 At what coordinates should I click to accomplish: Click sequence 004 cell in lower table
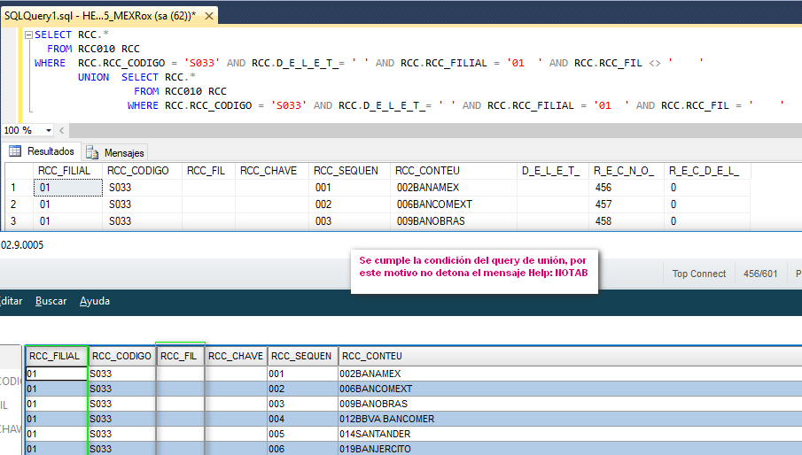[302, 419]
